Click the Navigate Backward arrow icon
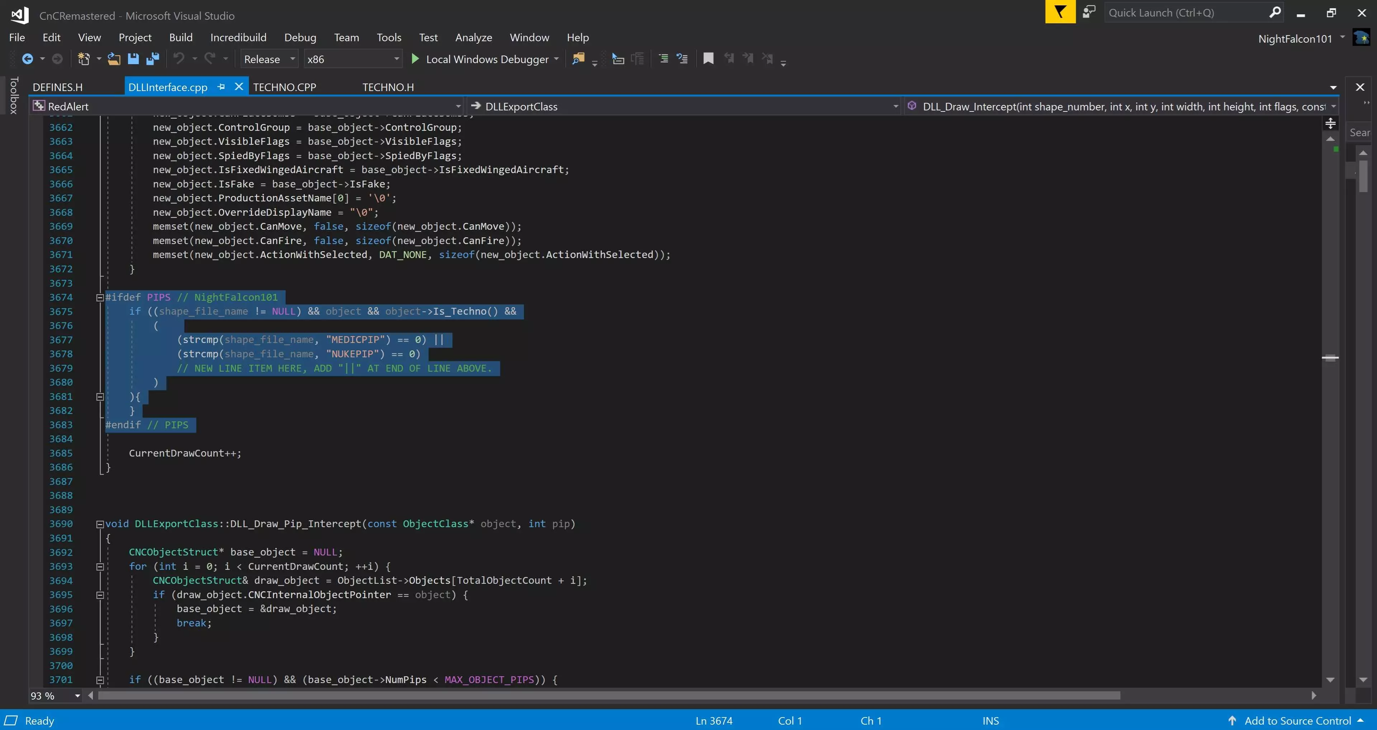 [27, 59]
